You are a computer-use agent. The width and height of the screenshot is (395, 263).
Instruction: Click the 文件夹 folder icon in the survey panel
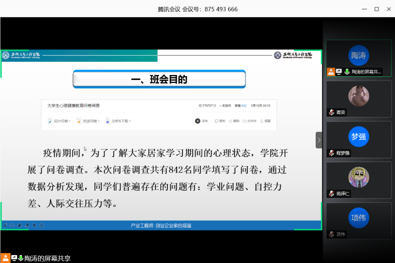click(x=244, y=121)
